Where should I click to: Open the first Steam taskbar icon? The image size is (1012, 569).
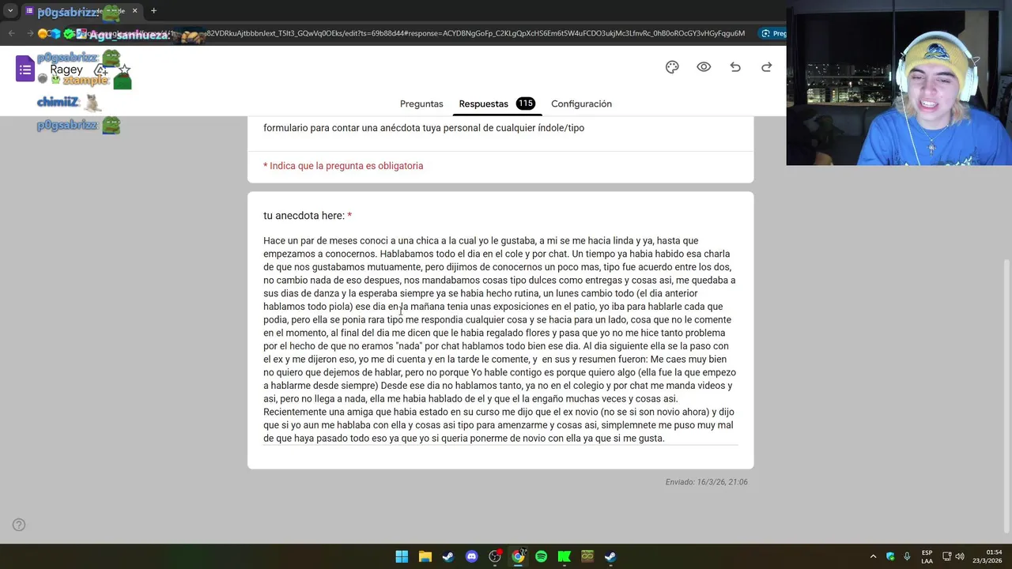click(448, 556)
